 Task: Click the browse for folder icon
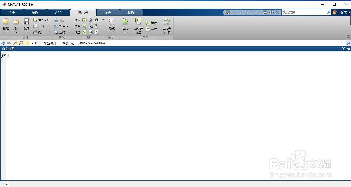(21, 43)
